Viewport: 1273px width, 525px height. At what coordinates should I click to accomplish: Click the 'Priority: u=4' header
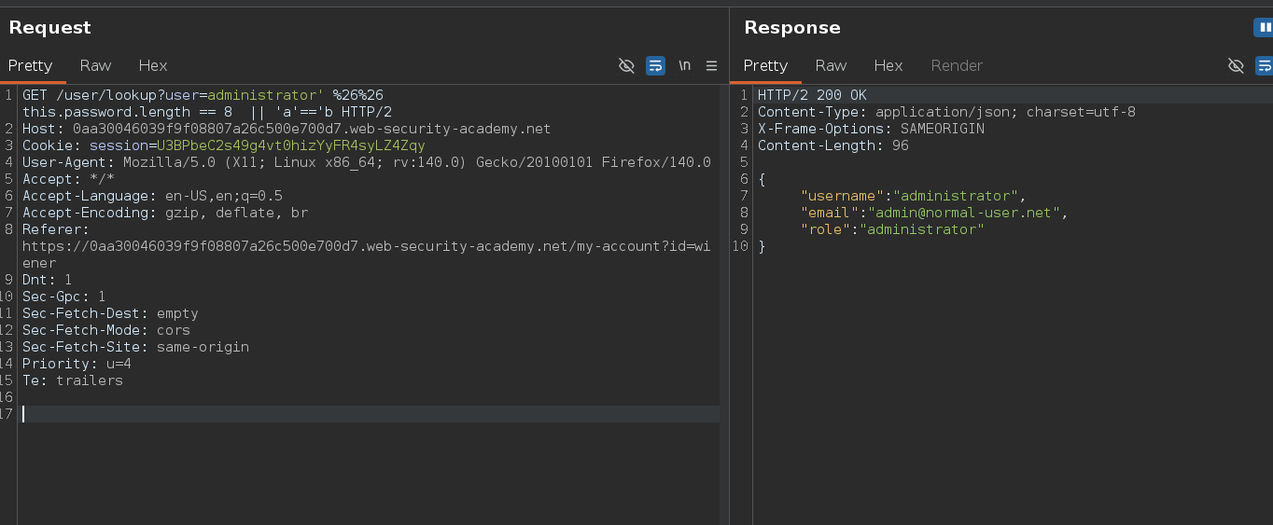[77, 364]
